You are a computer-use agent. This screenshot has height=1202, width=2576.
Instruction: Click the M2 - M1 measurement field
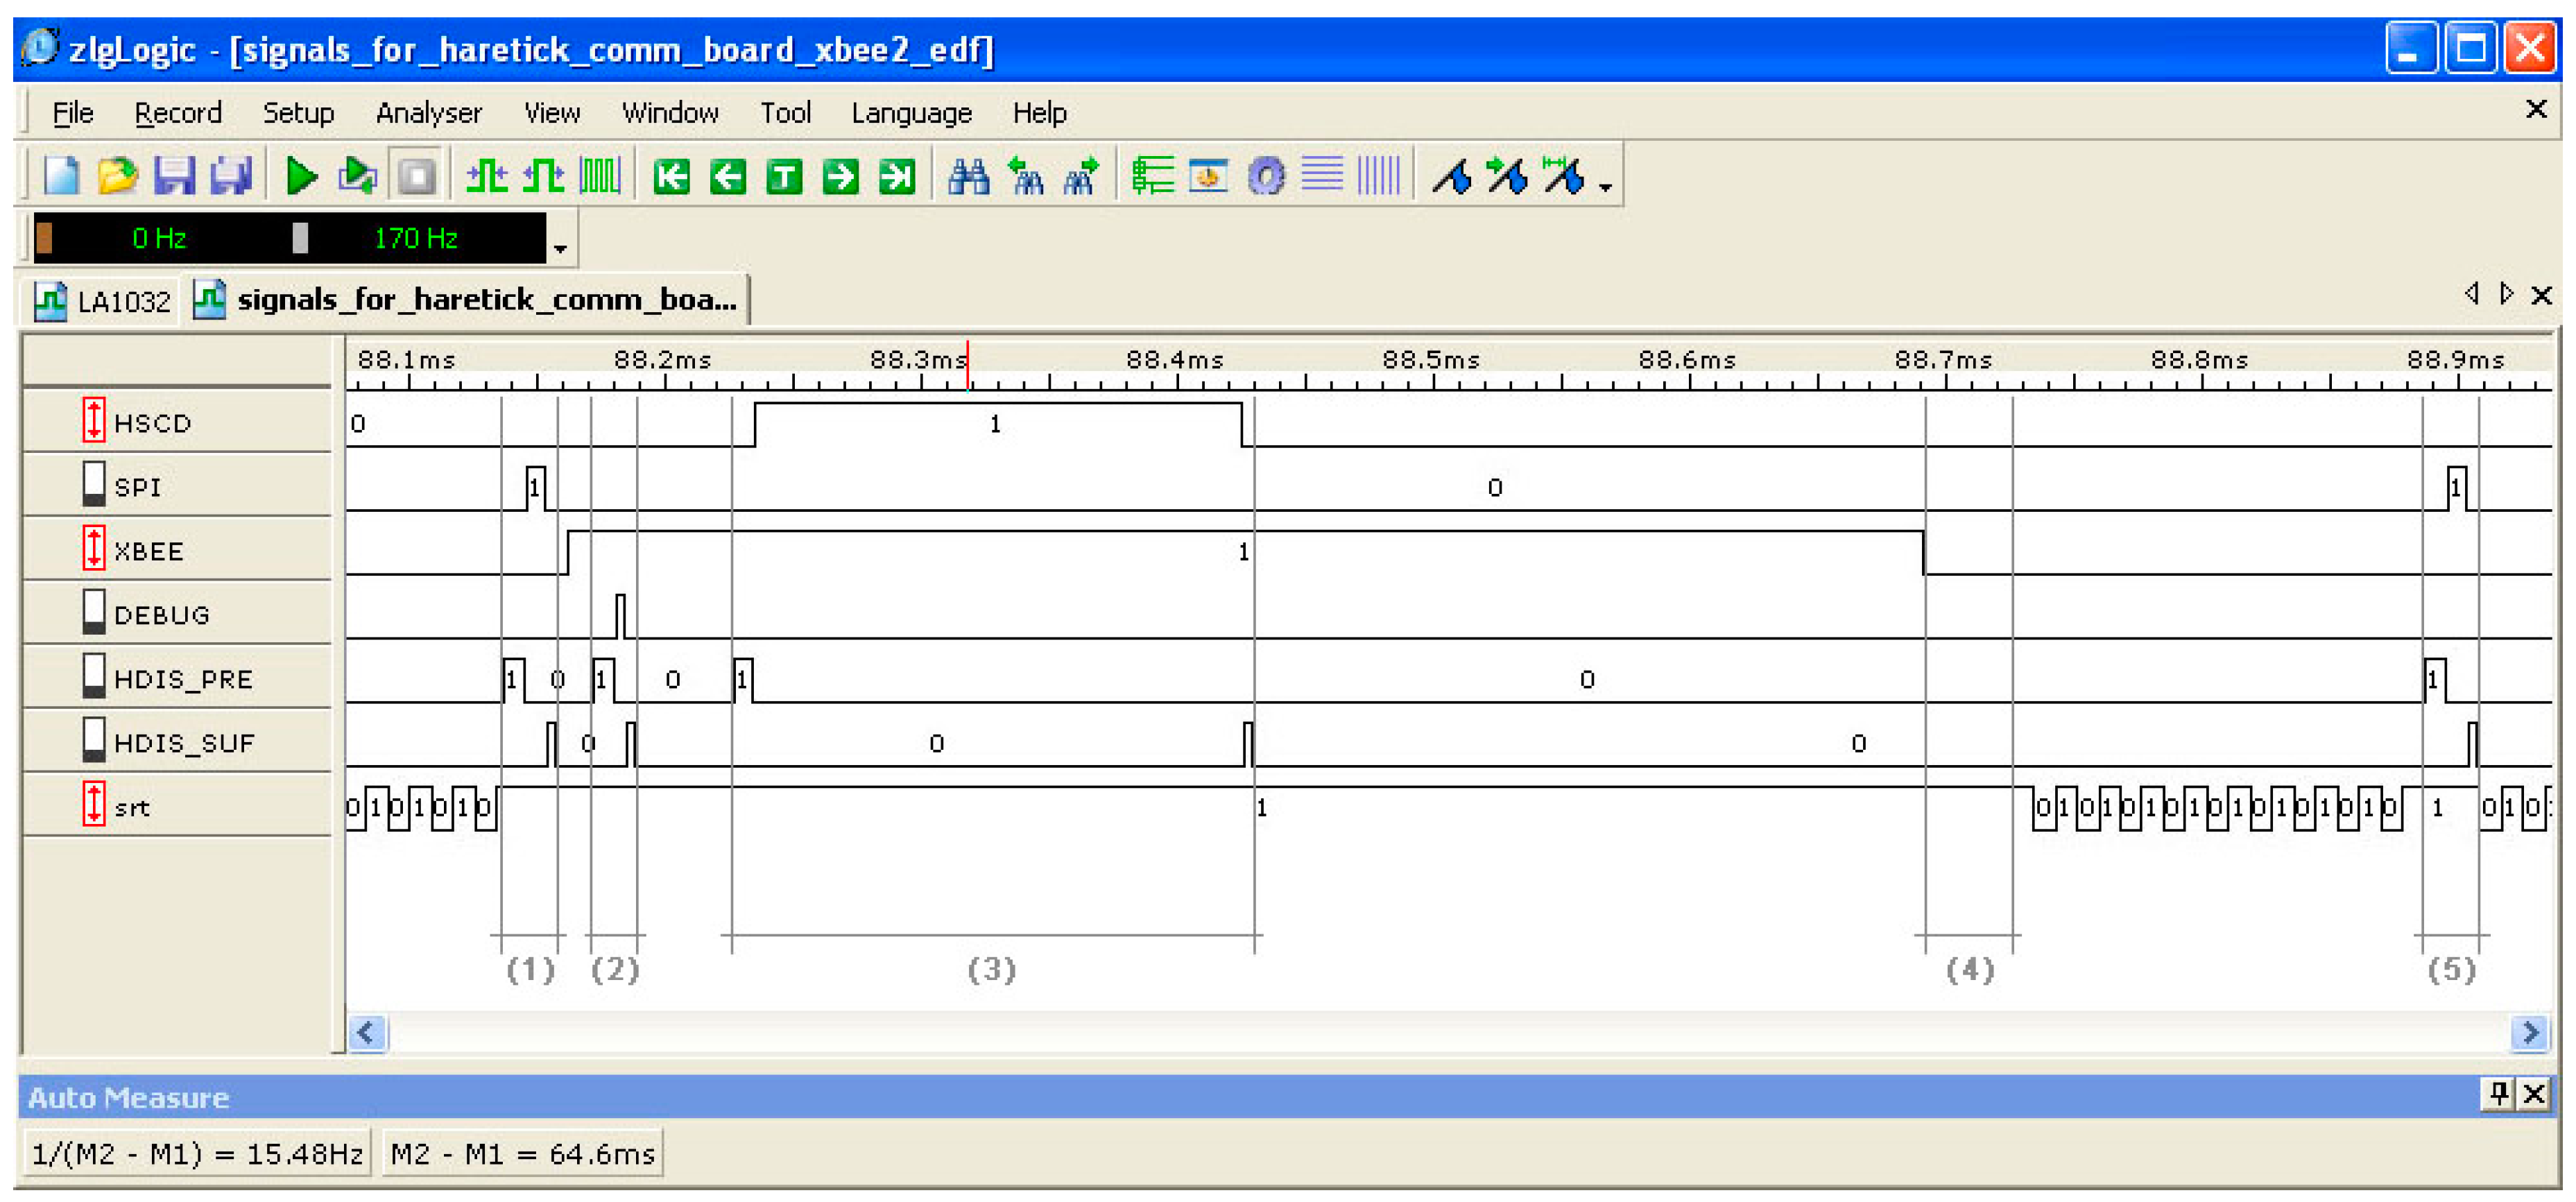click(x=522, y=1154)
